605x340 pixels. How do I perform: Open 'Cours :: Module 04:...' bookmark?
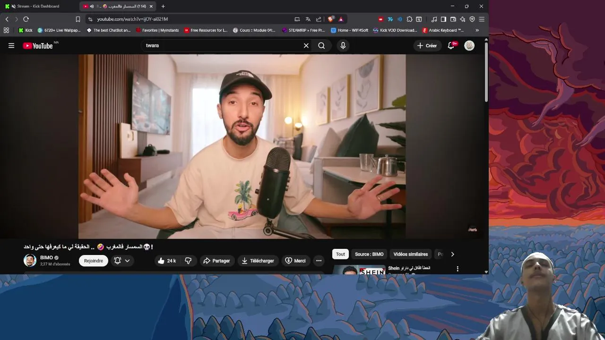click(x=254, y=30)
